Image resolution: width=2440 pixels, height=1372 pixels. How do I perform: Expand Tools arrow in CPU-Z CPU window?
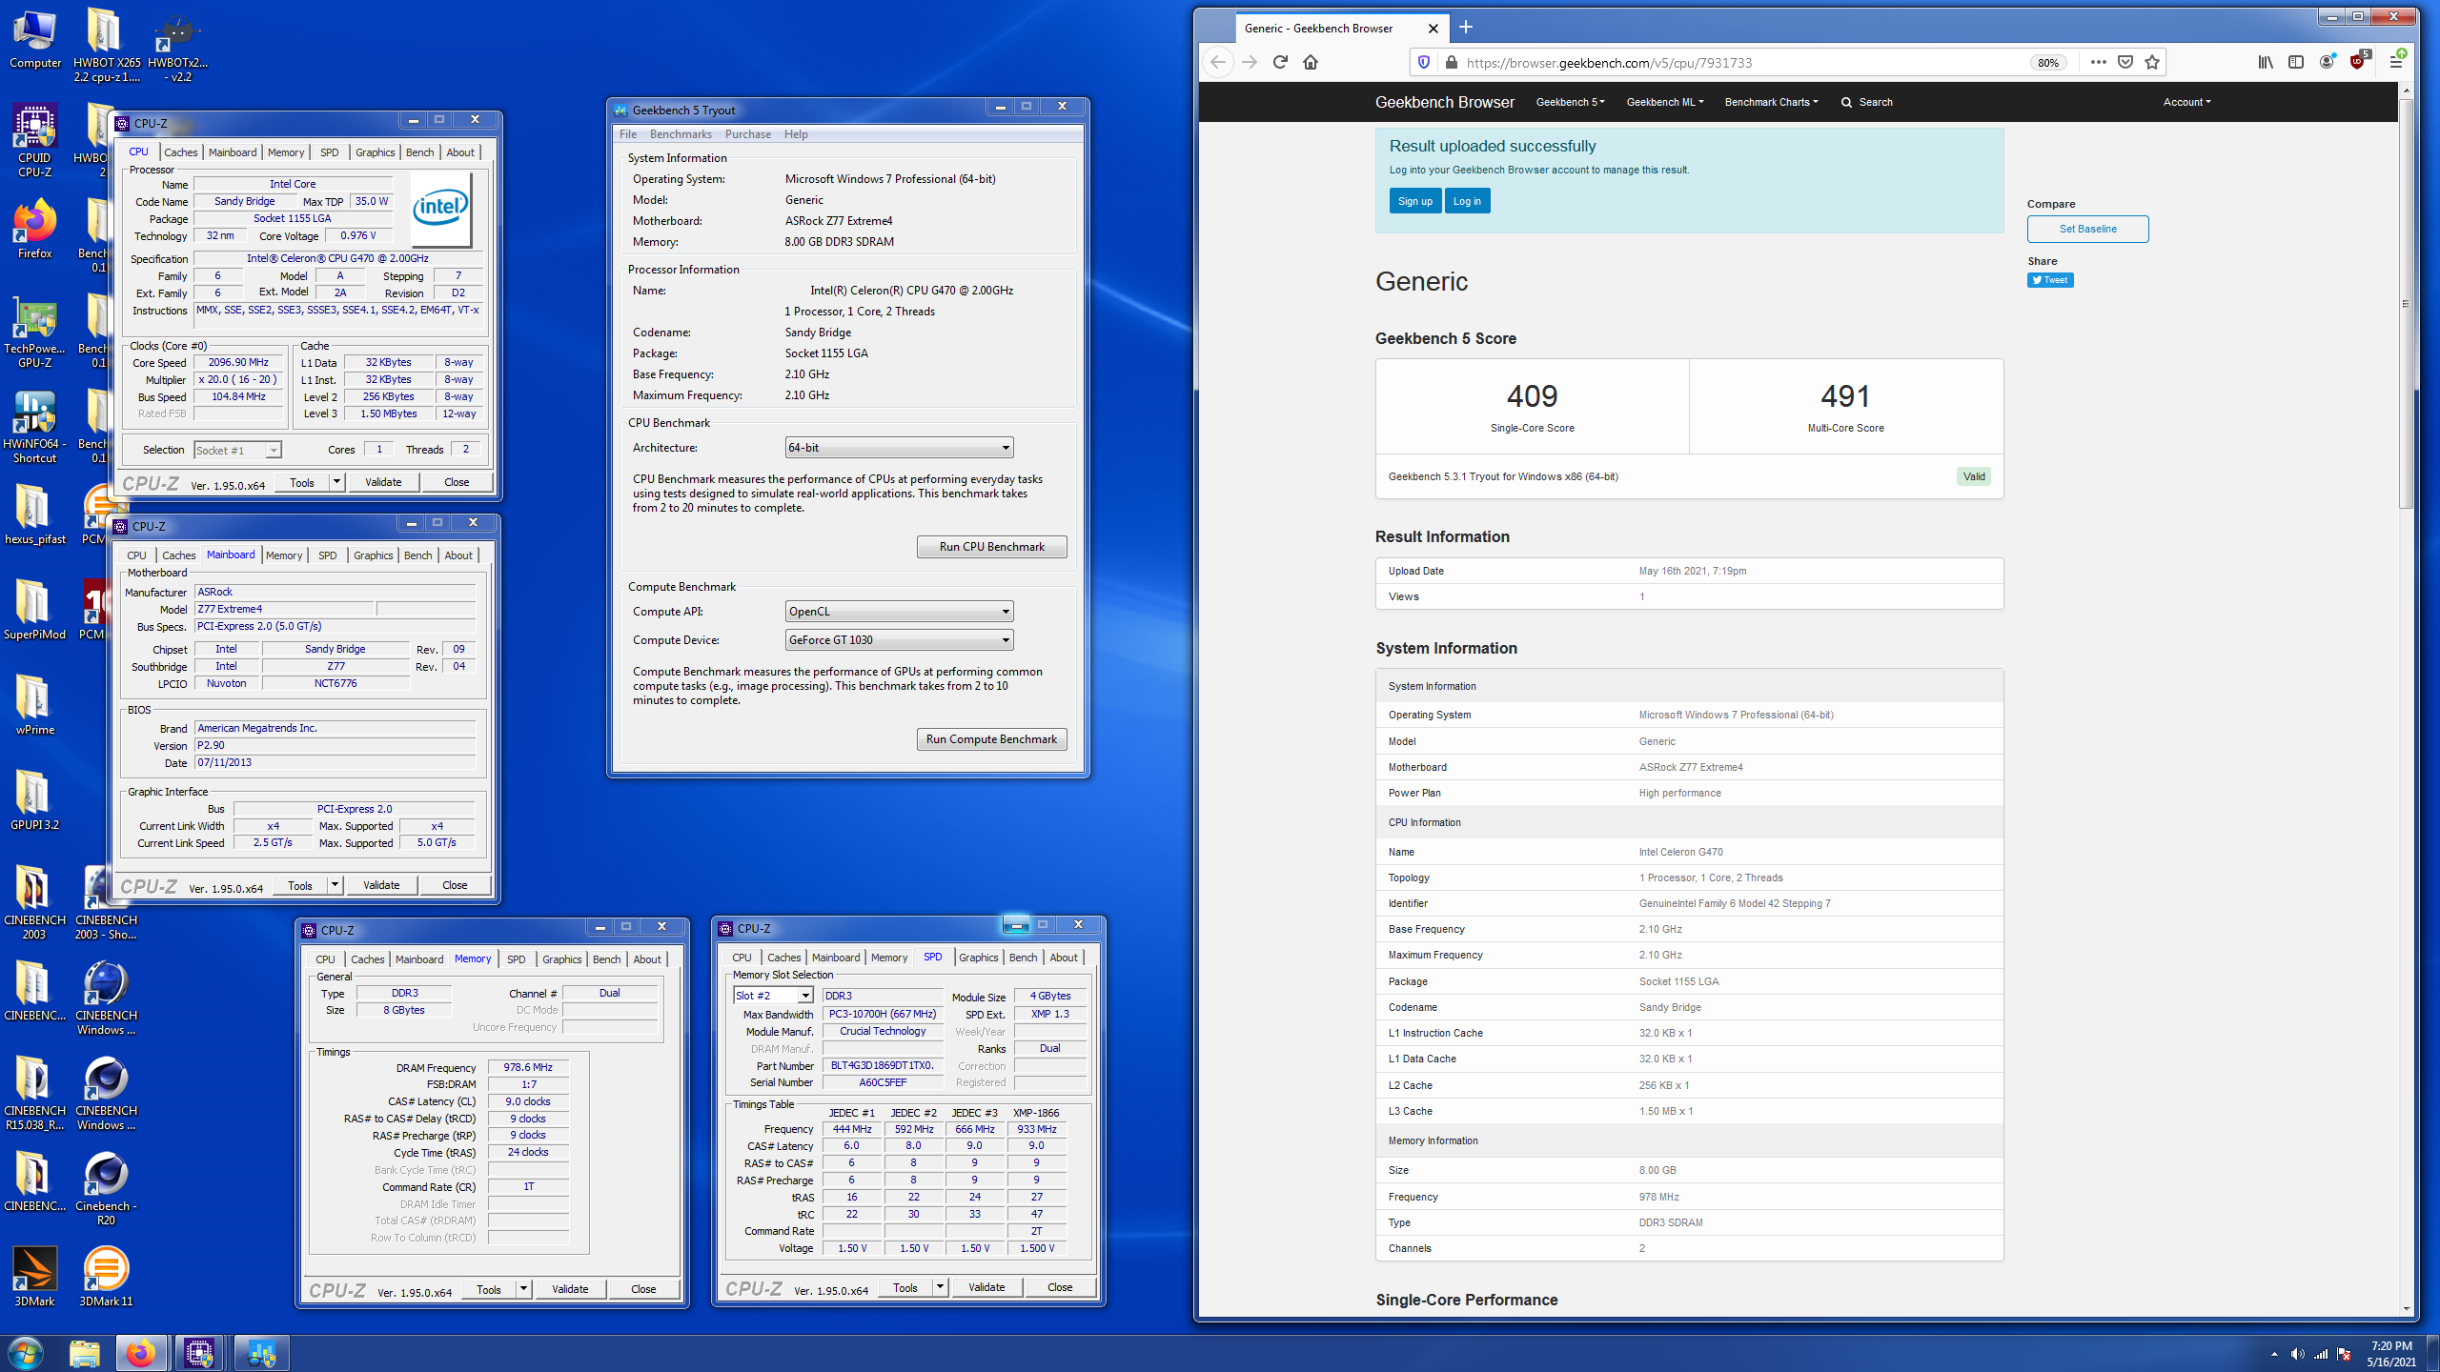336,482
